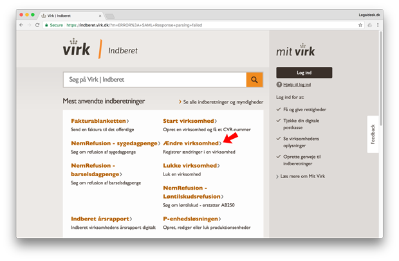Click 'Opret, rediger eller luk produktionsenheder' text
Image resolution: width=399 pixels, height=261 pixels.
(x=207, y=227)
